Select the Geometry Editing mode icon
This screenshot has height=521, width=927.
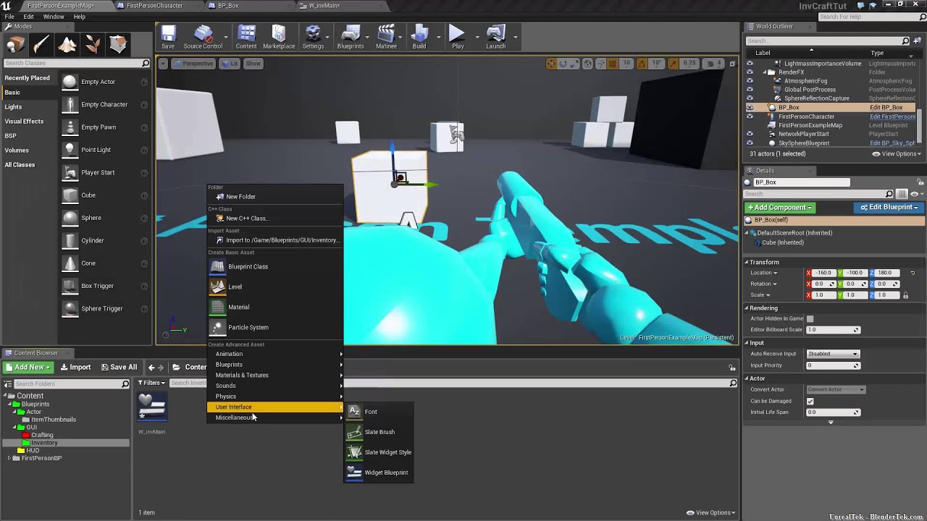pos(118,45)
